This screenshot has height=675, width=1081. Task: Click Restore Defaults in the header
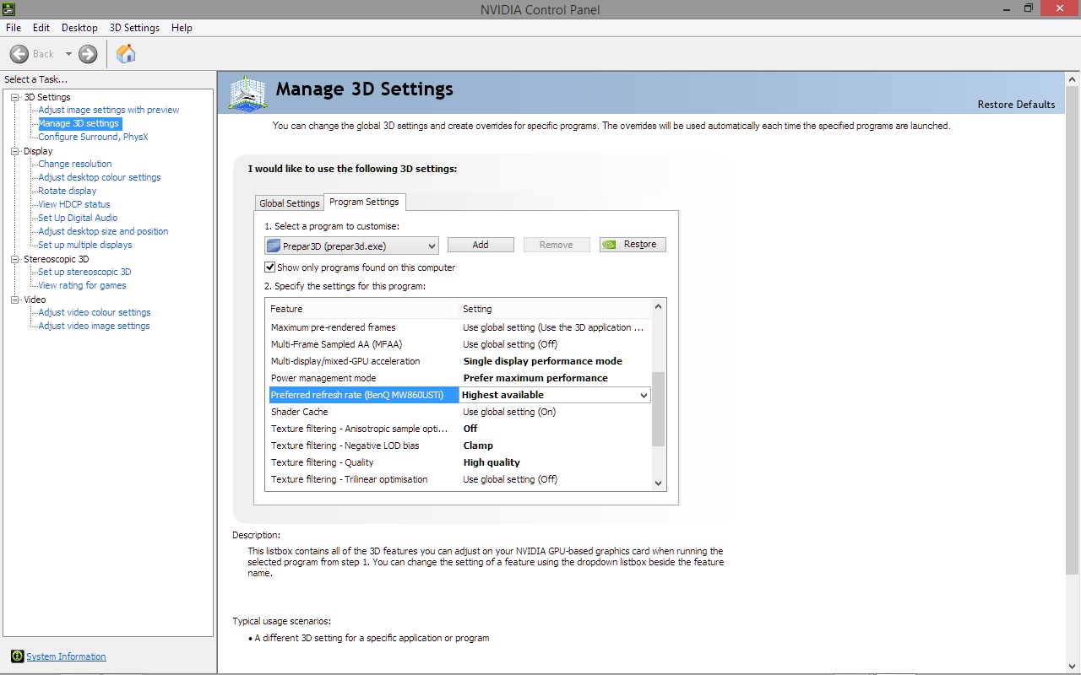1016,105
